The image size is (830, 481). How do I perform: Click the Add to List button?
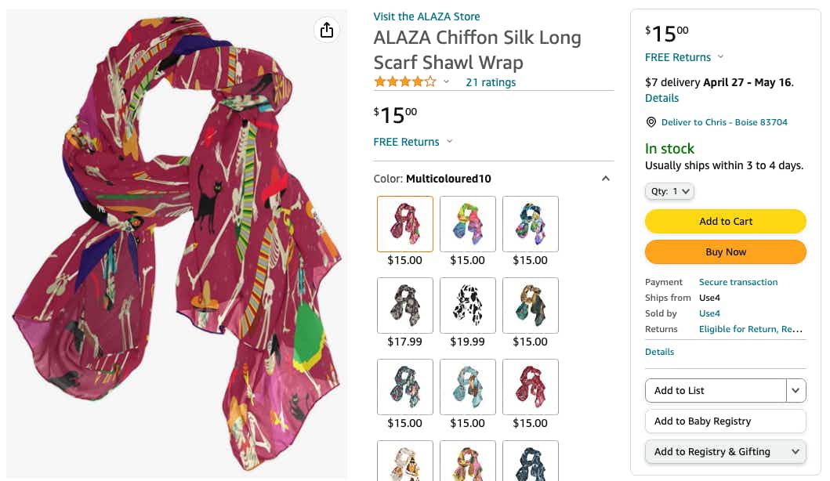[715, 390]
